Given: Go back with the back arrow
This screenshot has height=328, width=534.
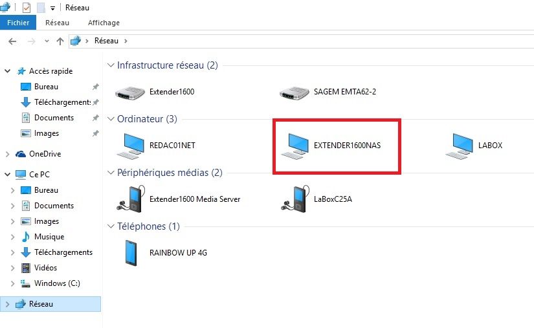Looking at the screenshot, I should click(x=12, y=41).
